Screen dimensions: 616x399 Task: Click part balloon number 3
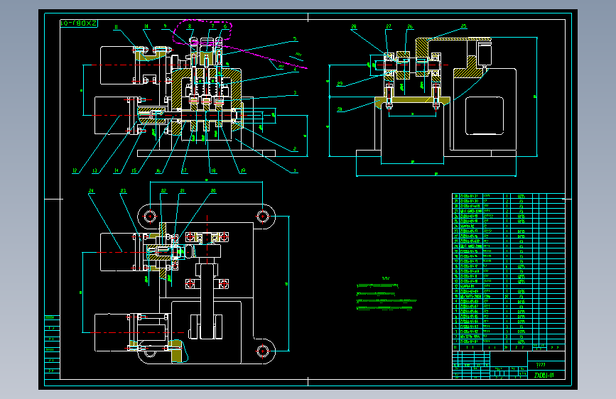[x=295, y=93]
